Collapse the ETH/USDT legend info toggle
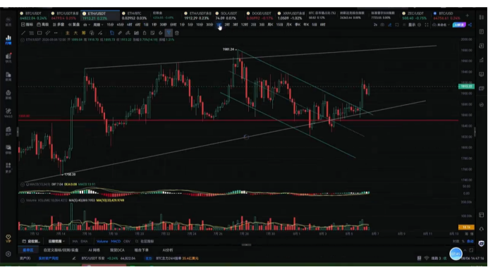 (23, 40)
